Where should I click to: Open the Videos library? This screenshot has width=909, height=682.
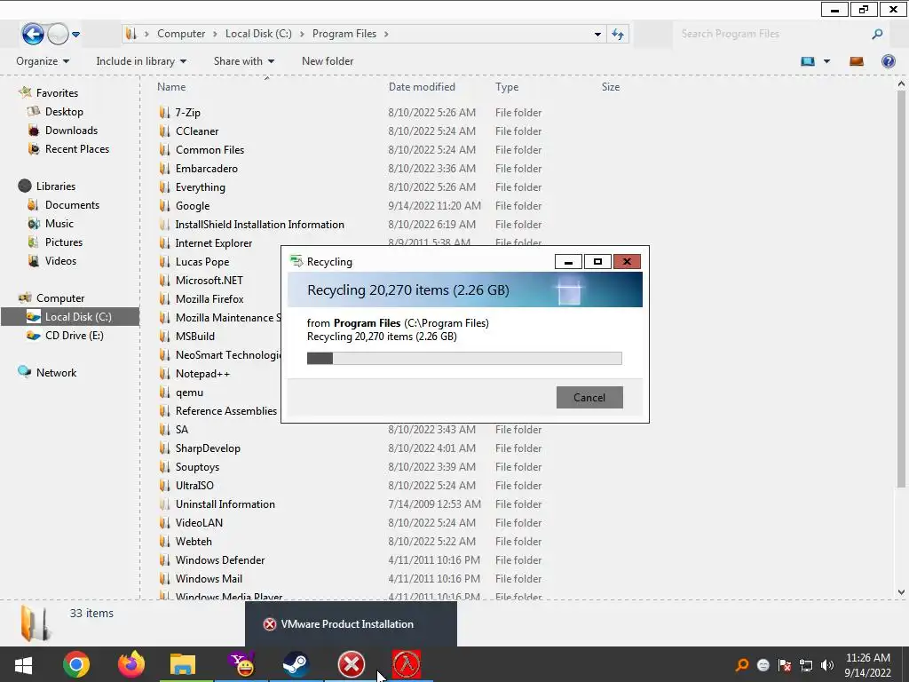[60, 261]
